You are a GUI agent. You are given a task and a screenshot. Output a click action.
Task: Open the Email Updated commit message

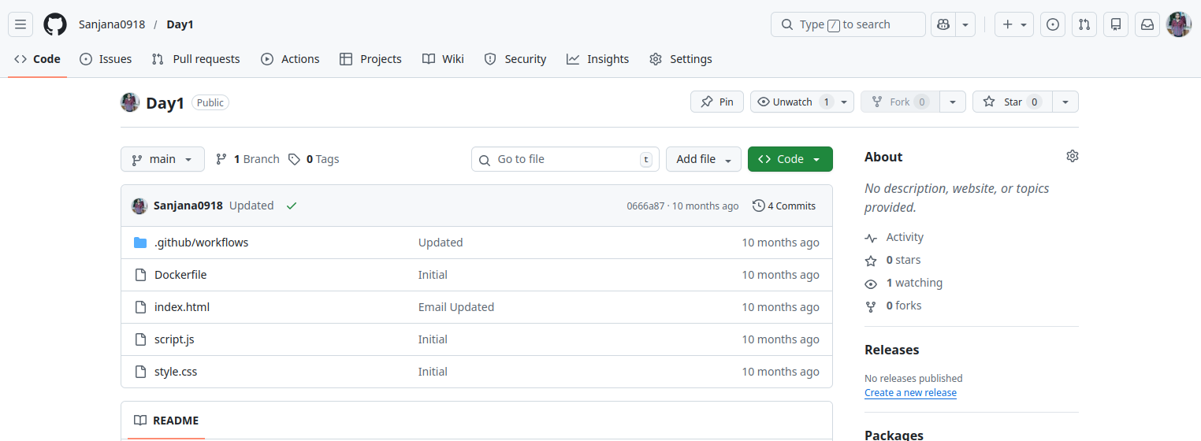pos(456,307)
